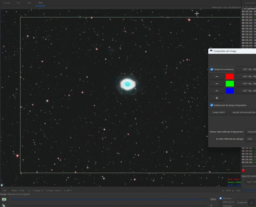The image size is (256, 207).
Task: Open the Linéaire display scaling dropdown
Action: (x=242, y=203)
